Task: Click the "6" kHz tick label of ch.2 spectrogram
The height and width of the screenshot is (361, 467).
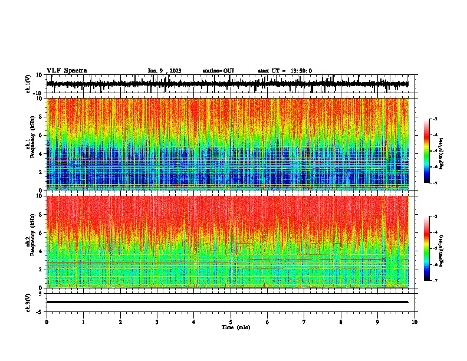Action: (x=41, y=233)
